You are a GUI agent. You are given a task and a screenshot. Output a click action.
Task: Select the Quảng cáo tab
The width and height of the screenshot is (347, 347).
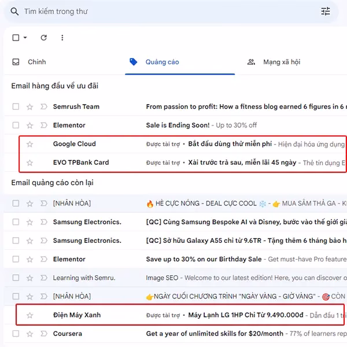(161, 62)
